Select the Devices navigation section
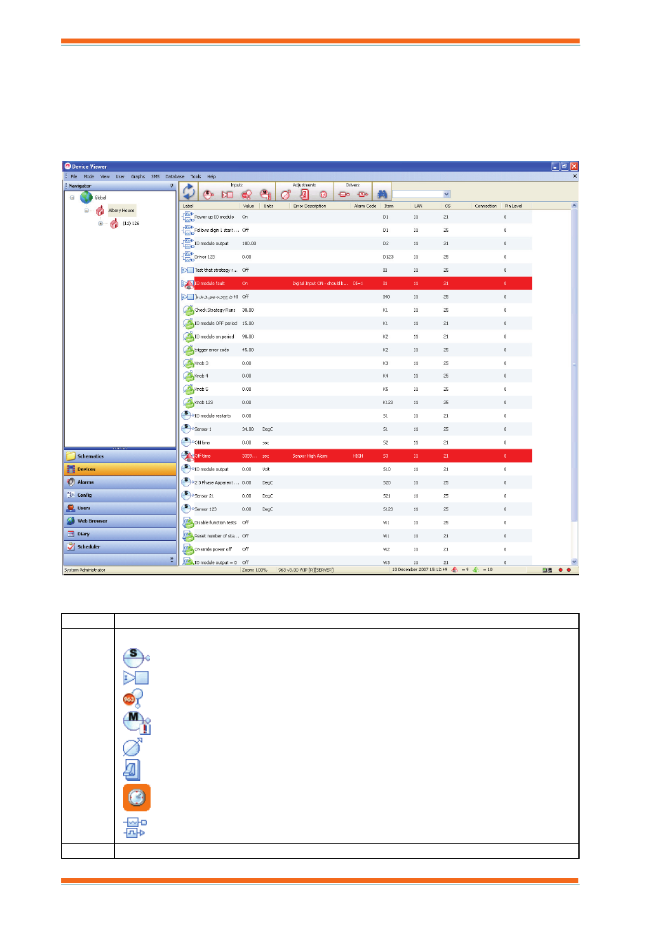This screenshot has height=929, width=656. tap(120, 469)
